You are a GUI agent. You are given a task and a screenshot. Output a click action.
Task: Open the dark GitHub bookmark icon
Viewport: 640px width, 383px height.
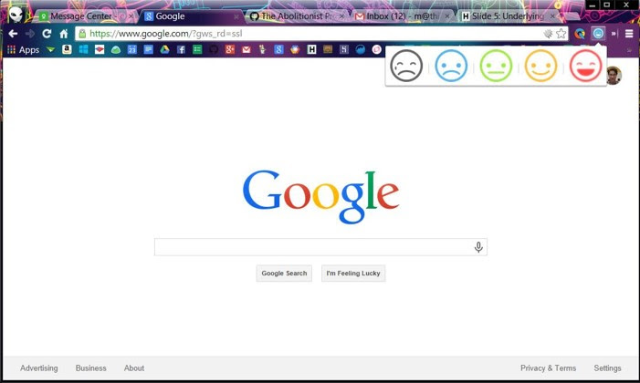click(x=214, y=49)
